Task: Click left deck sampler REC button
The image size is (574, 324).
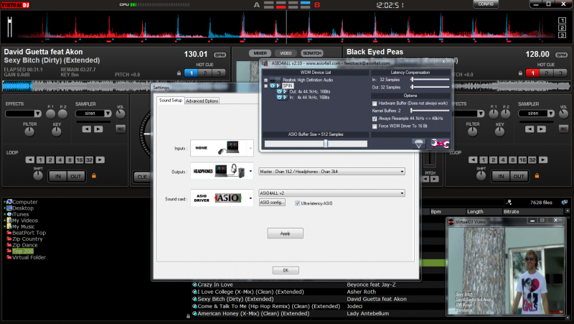Action: click(x=121, y=129)
